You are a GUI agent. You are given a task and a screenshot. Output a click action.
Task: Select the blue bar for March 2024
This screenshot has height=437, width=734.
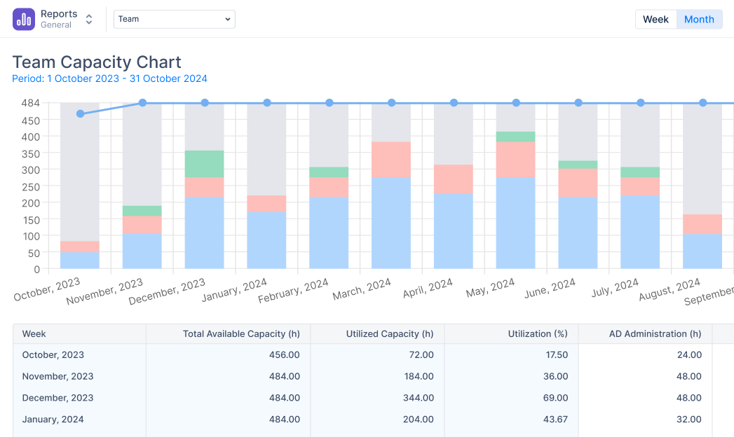tap(391, 224)
